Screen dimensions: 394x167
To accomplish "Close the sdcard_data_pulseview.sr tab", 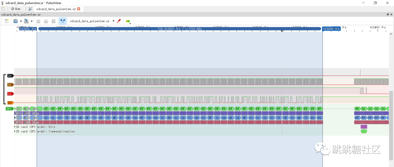I will click(x=79, y=9).
